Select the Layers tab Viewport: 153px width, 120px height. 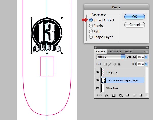point(100,52)
